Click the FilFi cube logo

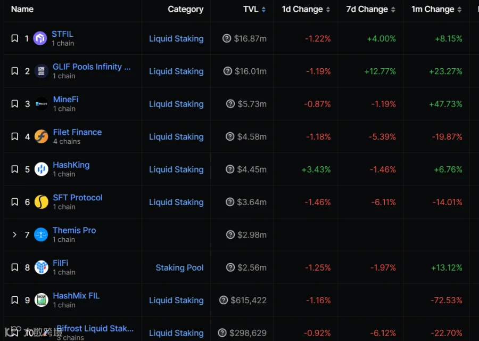[x=41, y=267]
